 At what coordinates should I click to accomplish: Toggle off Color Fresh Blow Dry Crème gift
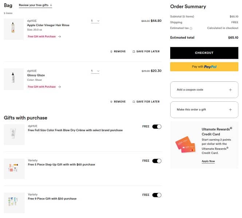click(157, 126)
